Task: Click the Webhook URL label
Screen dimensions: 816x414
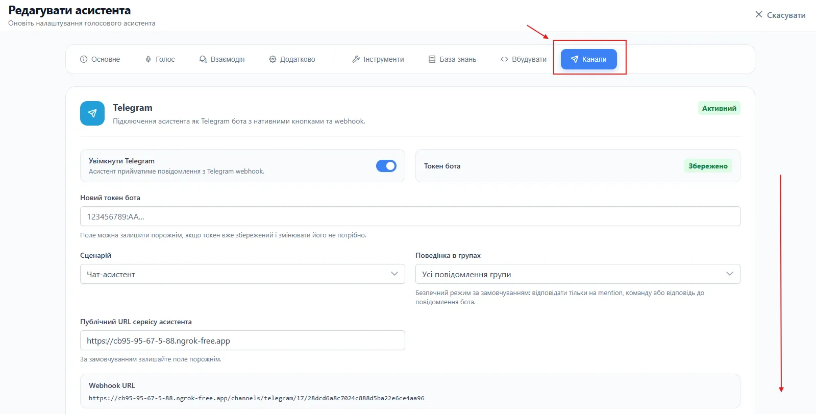Action: pos(112,385)
